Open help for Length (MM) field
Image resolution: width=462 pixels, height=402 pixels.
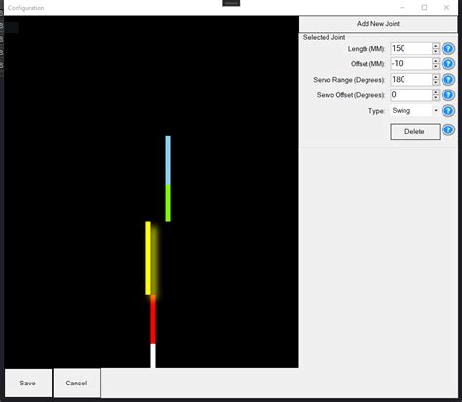[x=448, y=49]
